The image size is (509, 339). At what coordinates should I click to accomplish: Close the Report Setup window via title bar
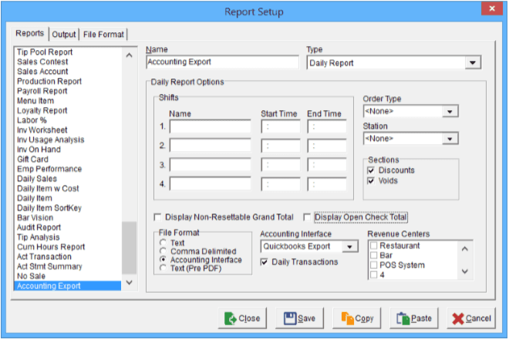click(x=488, y=11)
